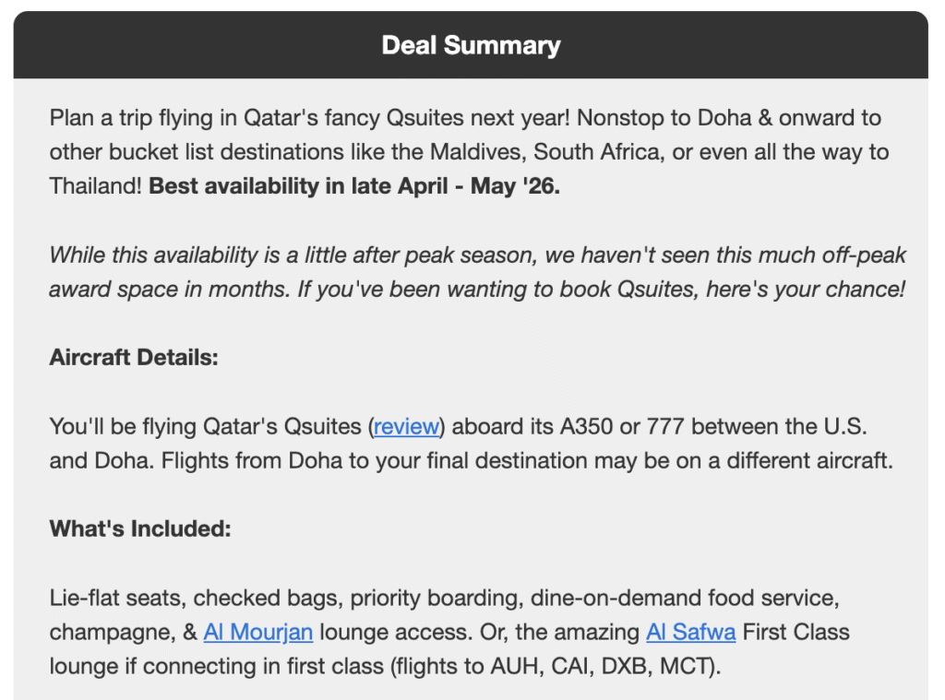Image resolution: width=945 pixels, height=700 pixels.
Task: Click the phrase Lie-flat seats
Action: coord(117,598)
